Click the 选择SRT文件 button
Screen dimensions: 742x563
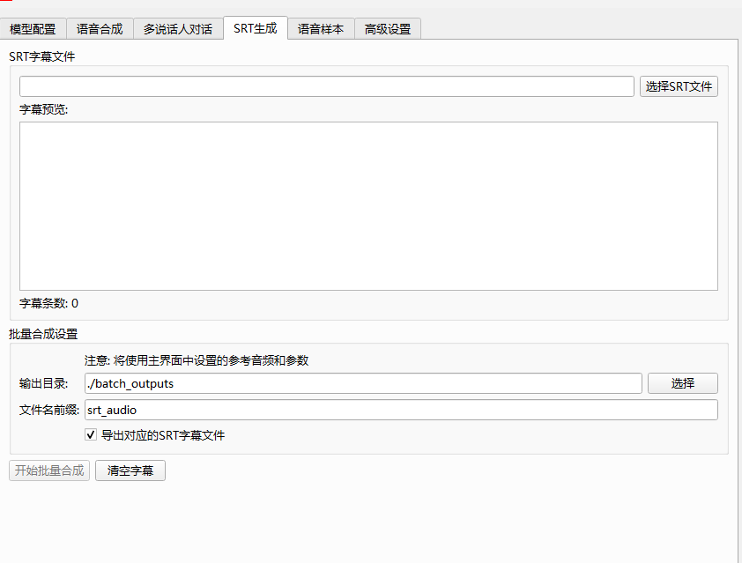[679, 86]
